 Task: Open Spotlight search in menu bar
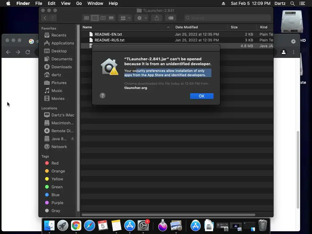(x=292, y=3)
